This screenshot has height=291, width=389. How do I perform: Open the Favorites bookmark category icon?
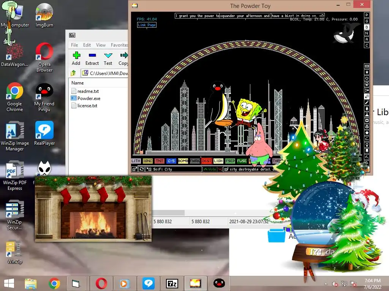coord(367,151)
